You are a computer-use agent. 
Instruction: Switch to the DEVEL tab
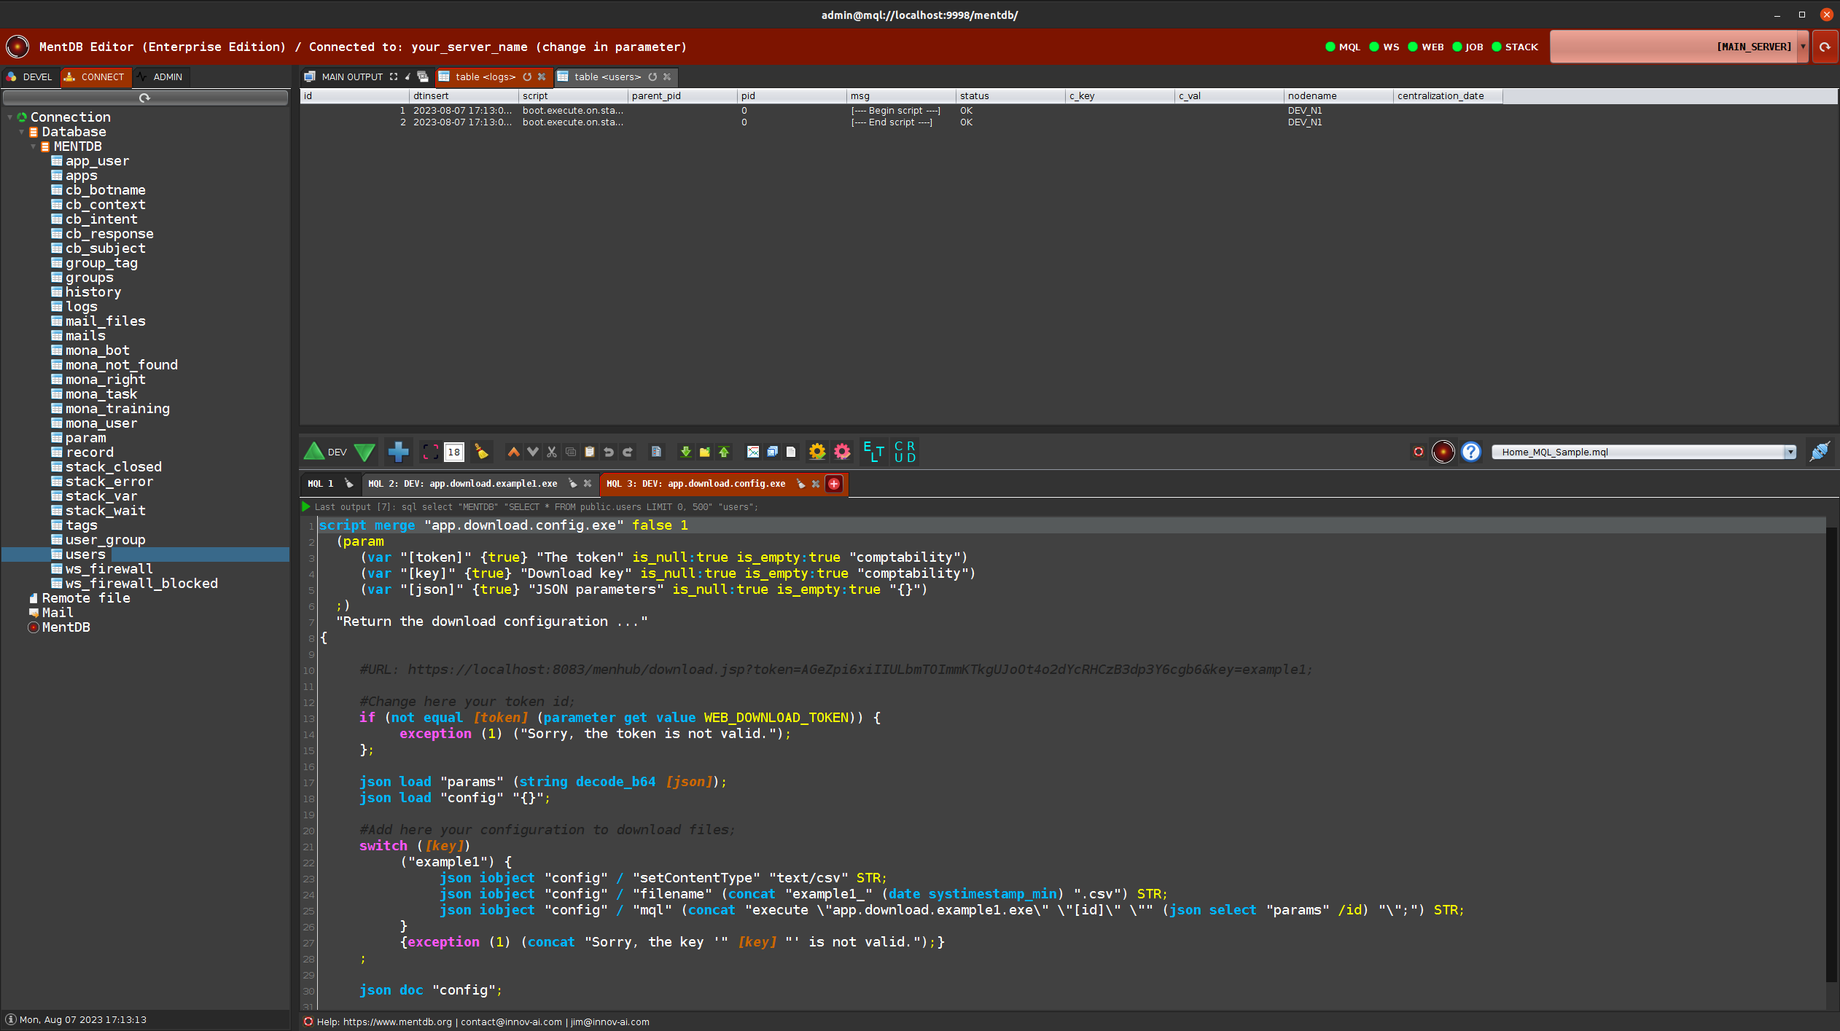(x=30, y=77)
